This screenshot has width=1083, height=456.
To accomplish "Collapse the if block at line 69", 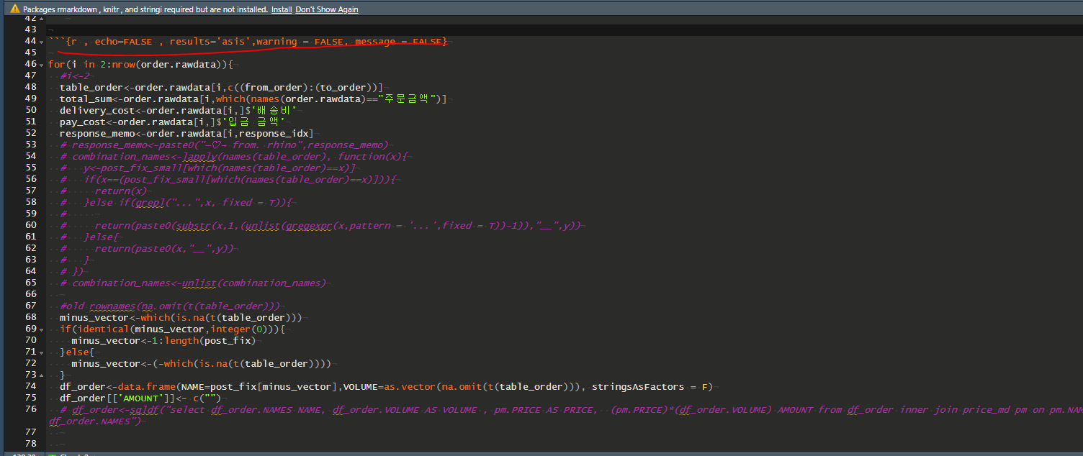I will click(41, 329).
